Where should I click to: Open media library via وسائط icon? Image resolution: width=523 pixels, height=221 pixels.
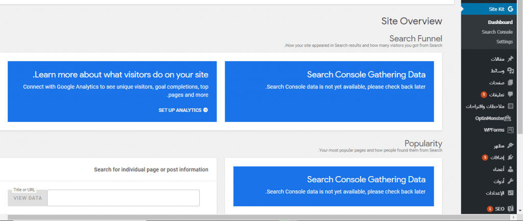point(510,70)
